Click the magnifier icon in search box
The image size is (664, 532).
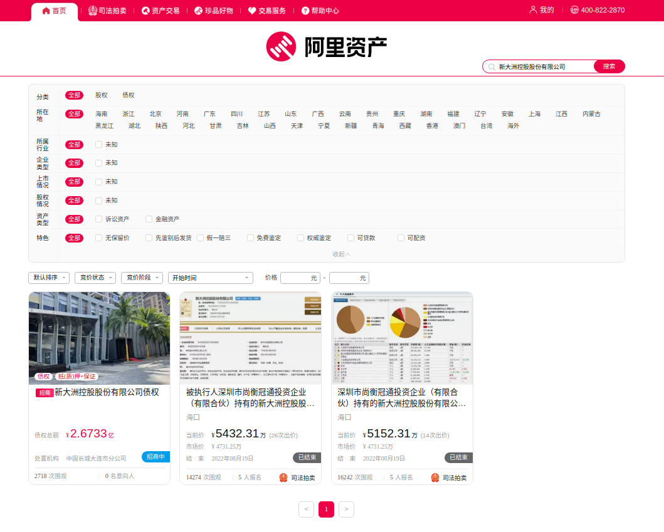click(492, 67)
